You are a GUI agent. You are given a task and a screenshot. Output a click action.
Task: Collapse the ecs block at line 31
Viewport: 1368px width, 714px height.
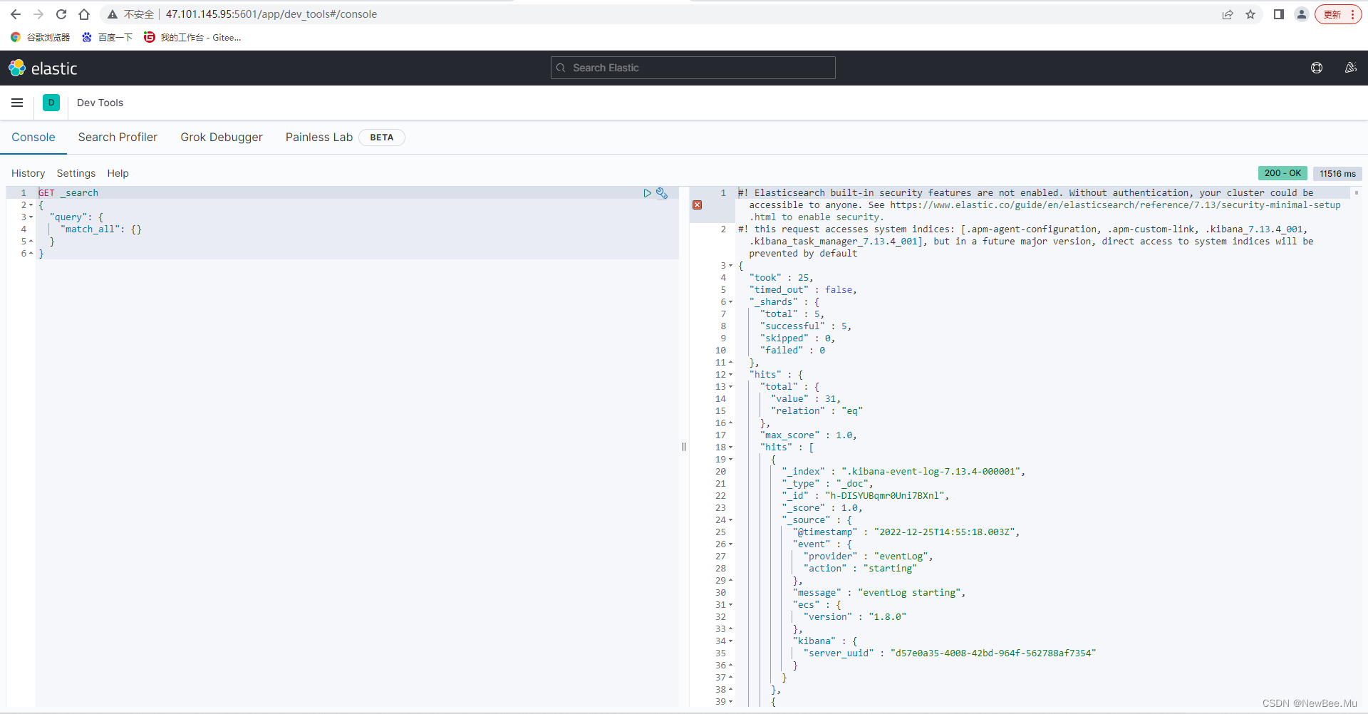click(x=730, y=605)
